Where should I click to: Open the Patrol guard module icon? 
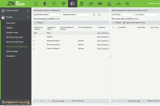109,4
